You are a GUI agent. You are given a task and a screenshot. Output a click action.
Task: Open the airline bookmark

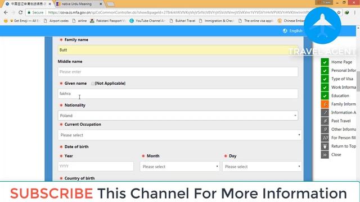tap(80, 21)
